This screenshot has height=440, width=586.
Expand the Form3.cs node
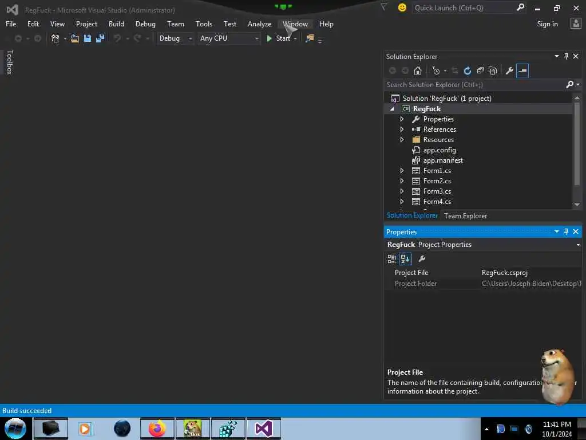point(402,191)
